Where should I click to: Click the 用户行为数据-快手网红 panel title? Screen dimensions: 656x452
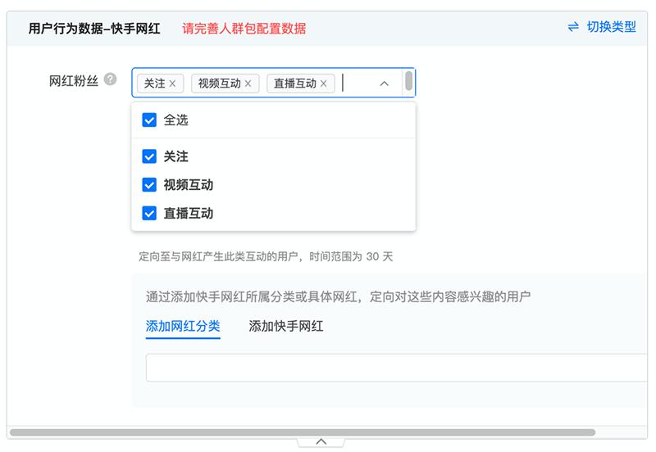(x=94, y=29)
